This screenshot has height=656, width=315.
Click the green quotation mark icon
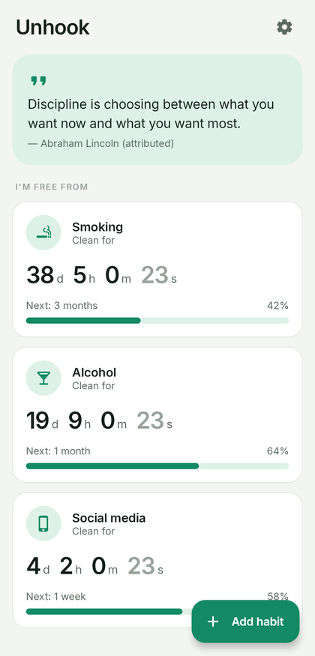[38, 81]
